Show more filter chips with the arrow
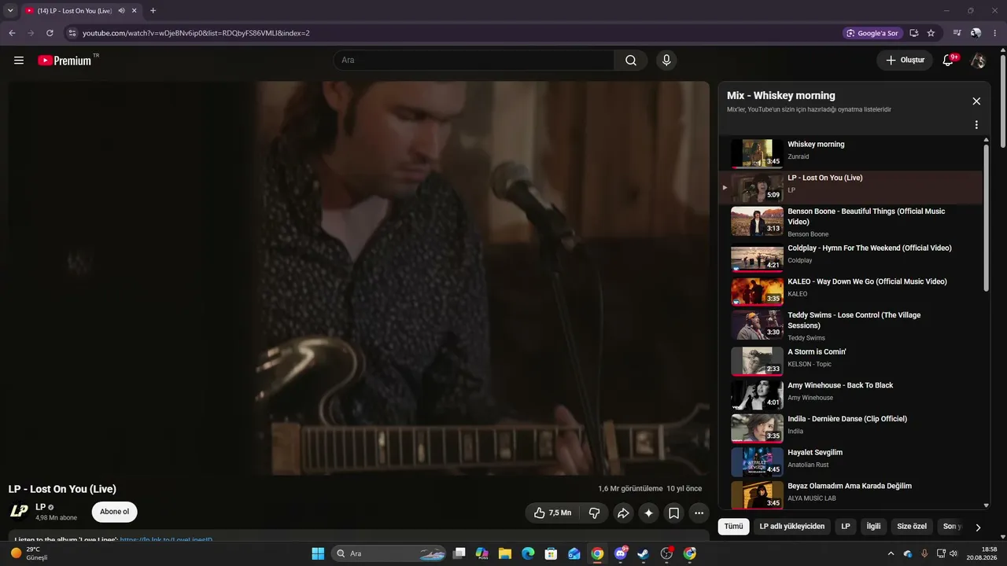1007x566 pixels. pos(978,527)
